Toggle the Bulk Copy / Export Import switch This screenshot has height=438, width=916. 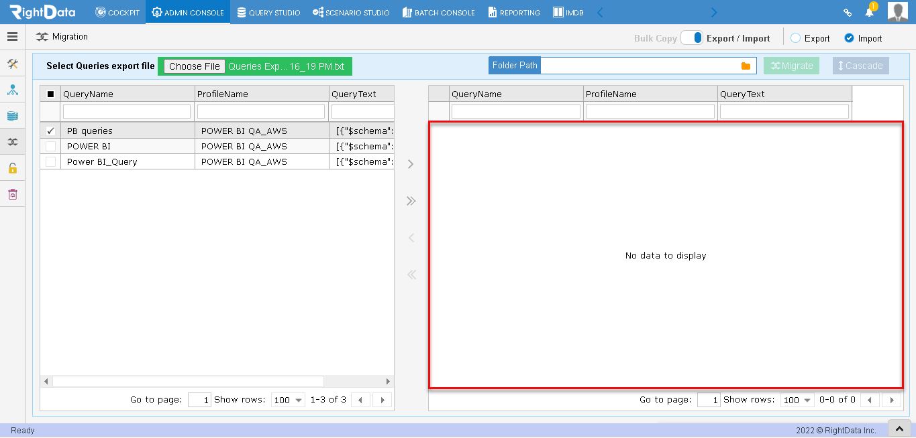click(x=691, y=38)
